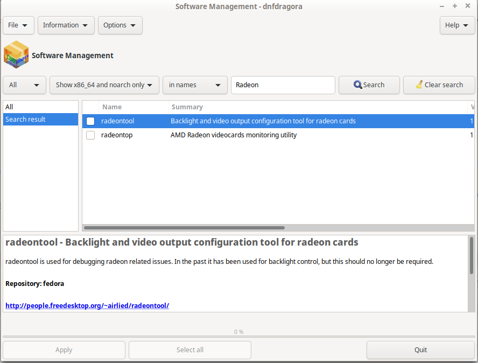Expand the All package filter dropdown
The image size is (478, 363).
pos(24,85)
